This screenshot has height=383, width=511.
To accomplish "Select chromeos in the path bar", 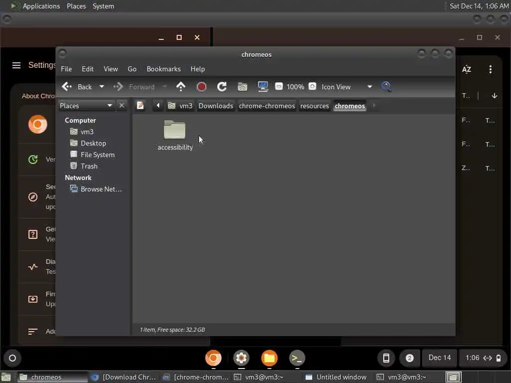I will pos(350,106).
